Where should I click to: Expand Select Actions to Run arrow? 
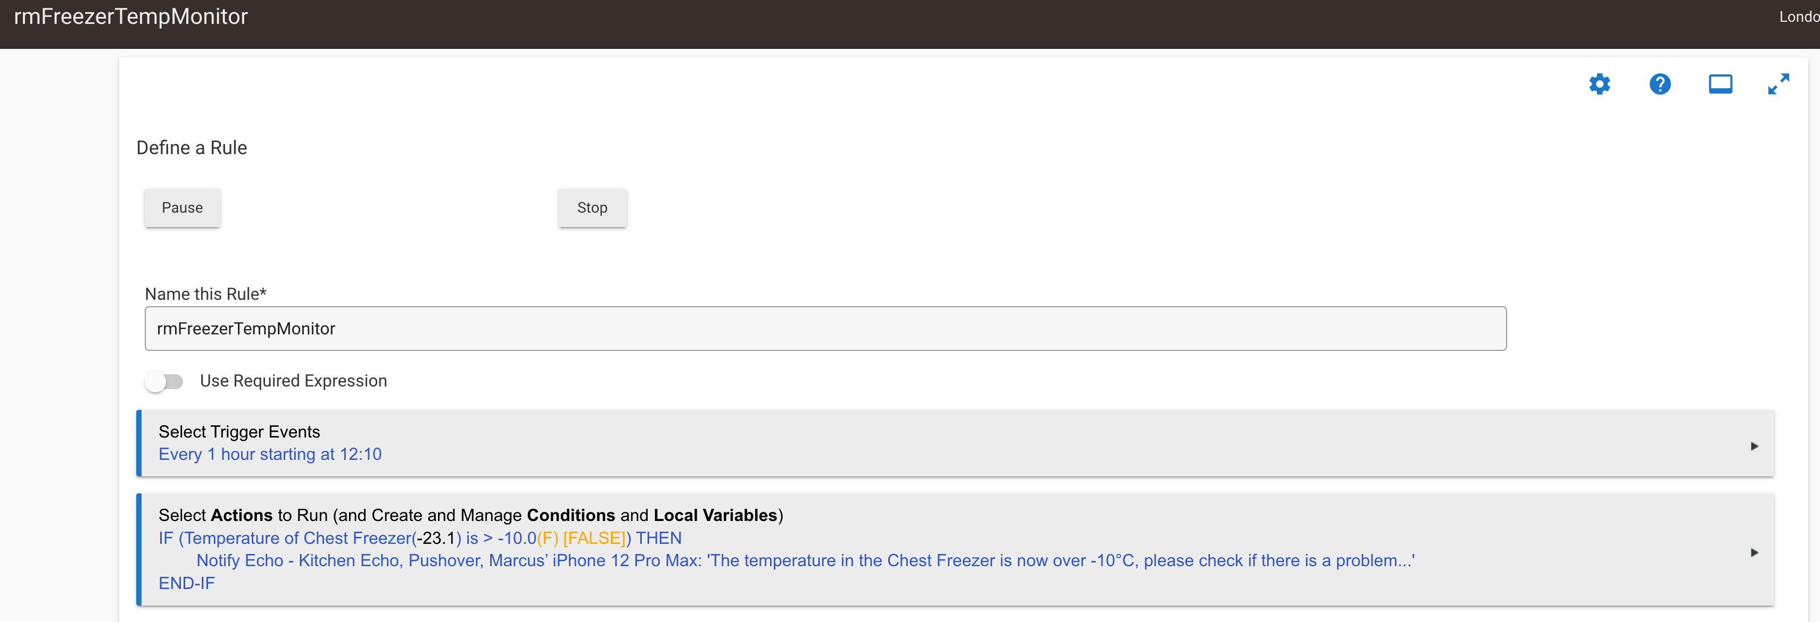(x=1755, y=553)
